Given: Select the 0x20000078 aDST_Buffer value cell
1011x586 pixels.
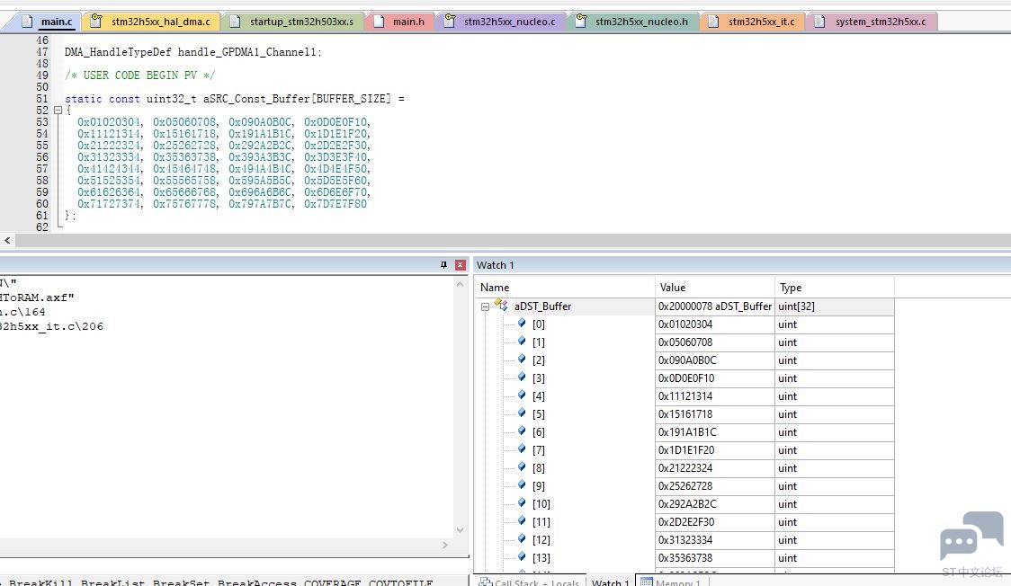Looking at the screenshot, I should [x=714, y=306].
